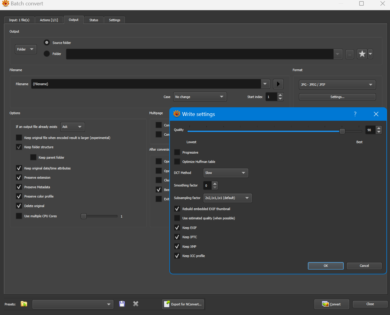390x315 pixels.
Task: Select the Folder radio button
Action: [47, 54]
